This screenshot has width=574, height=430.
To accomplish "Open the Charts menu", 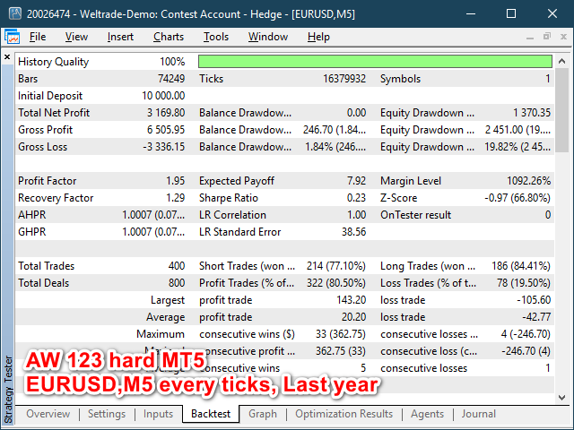I will (x=169, y=37).
